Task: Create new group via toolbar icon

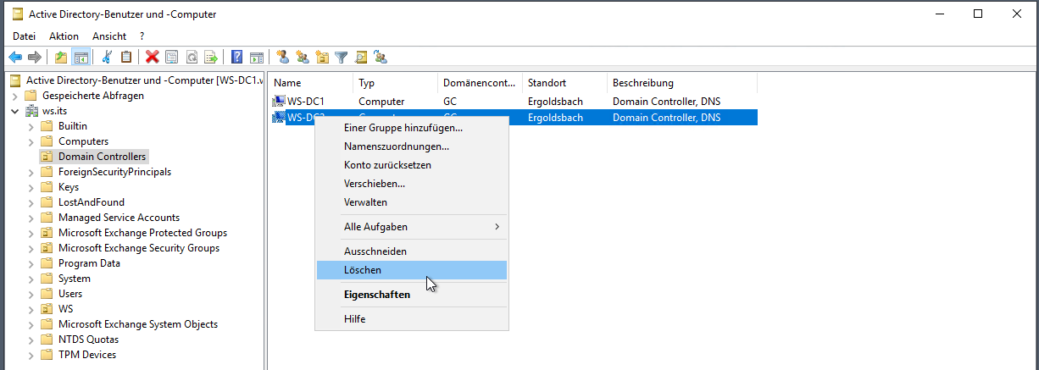Action: (302, 57)
